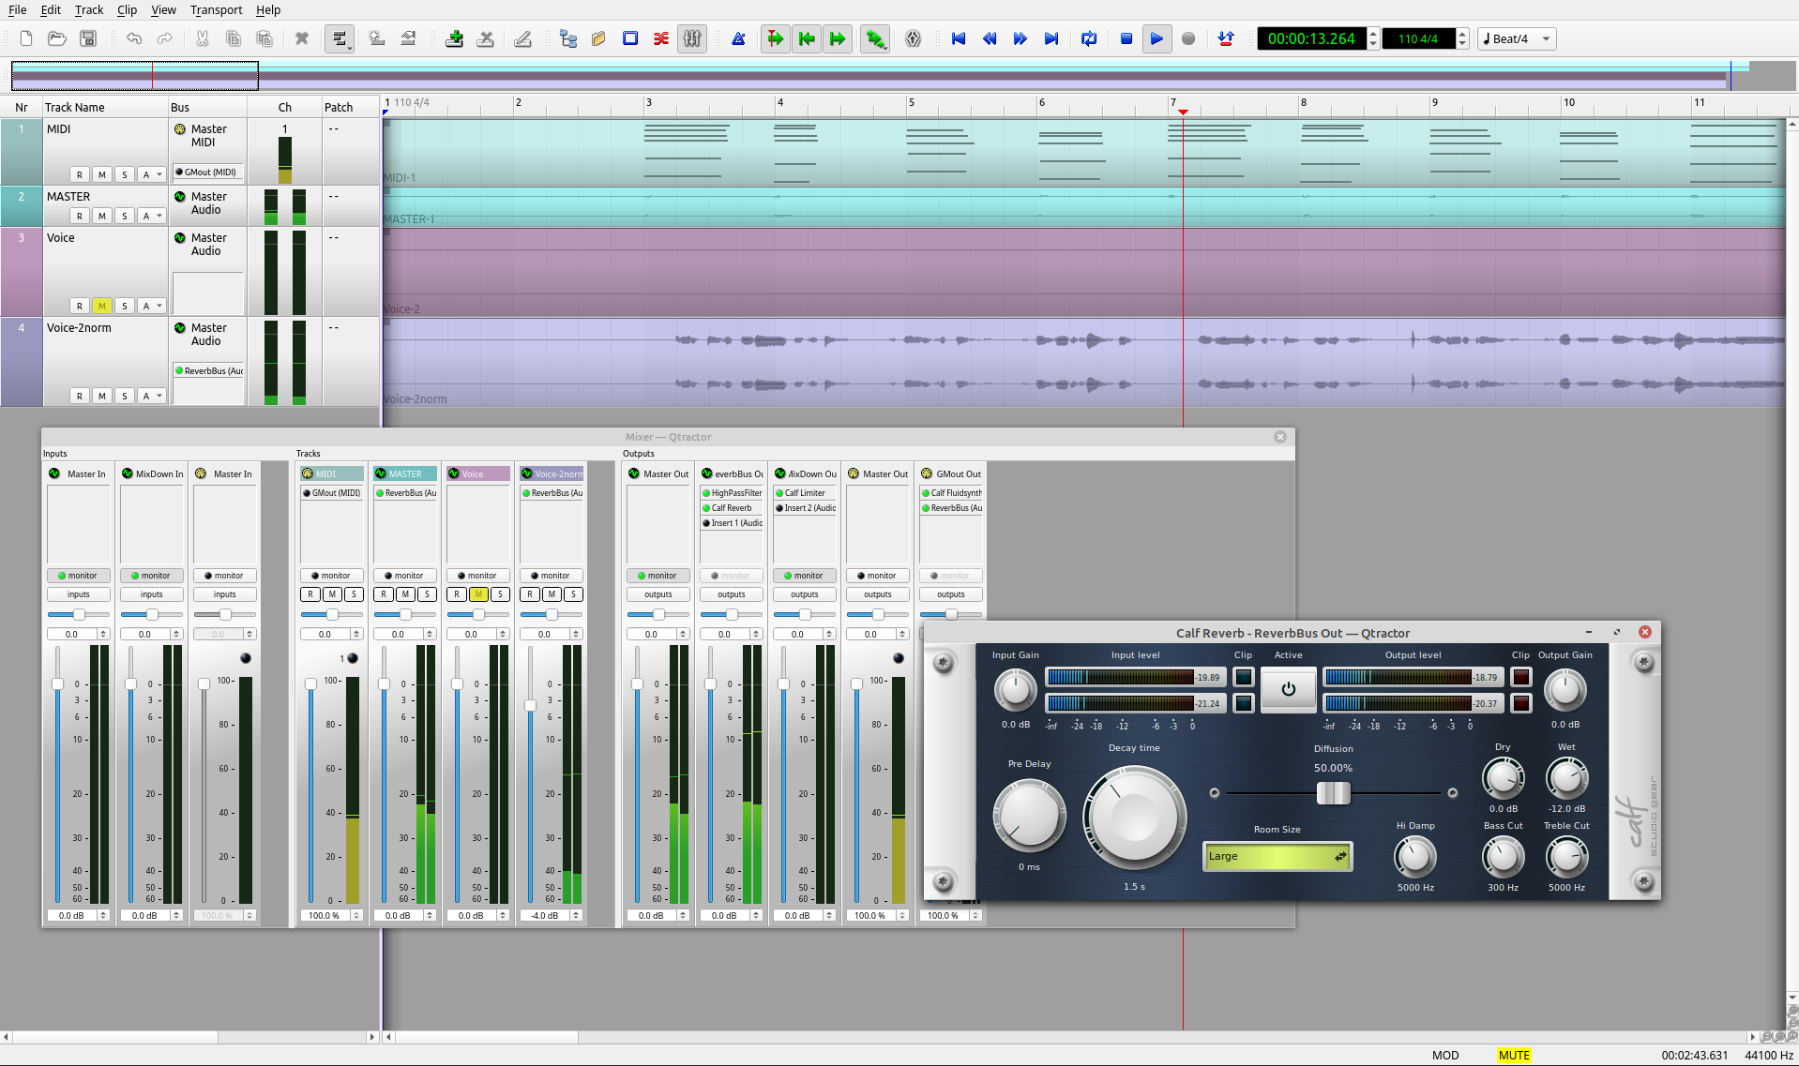Undo last action via toolbar arrow
1799x1066 pixels.
point(134,38)
